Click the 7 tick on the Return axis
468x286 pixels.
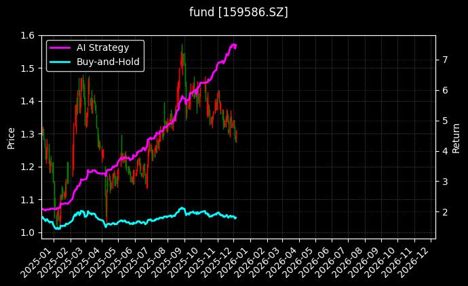tap(444, 60)
